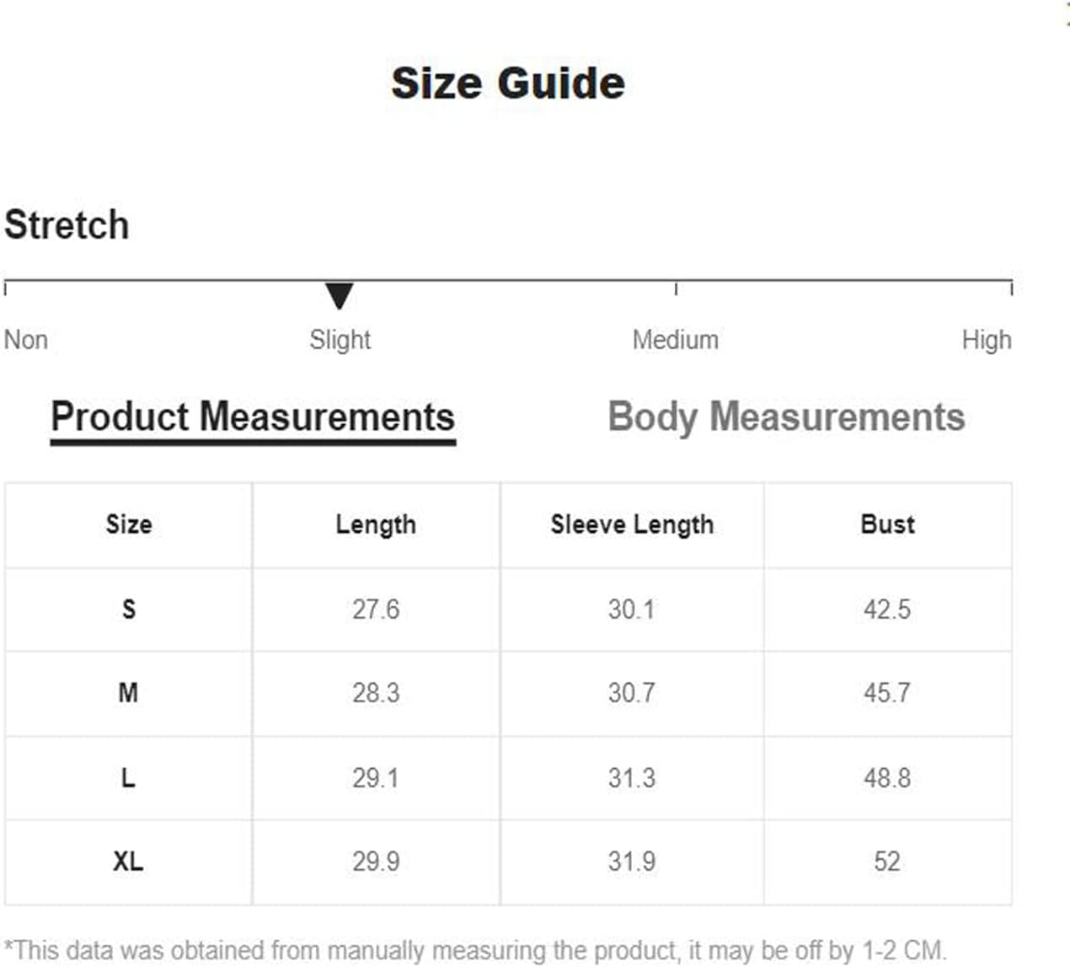Click the 'Non' stretch label
The width and height of the screenshot is (1070, 967).
pos(26,340)
